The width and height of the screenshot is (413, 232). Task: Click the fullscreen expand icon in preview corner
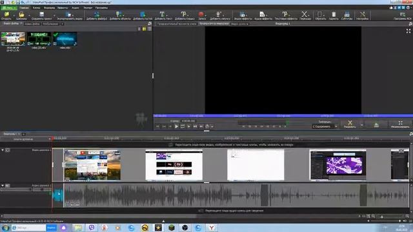tap(408, 31)
